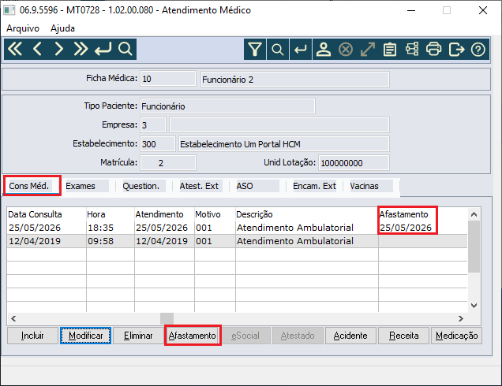Click the Modificar button

point(86,336)
